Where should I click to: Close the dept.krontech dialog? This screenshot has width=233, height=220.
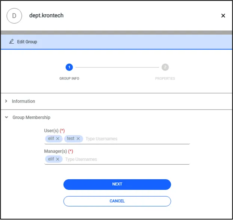[x=223, y=16]
